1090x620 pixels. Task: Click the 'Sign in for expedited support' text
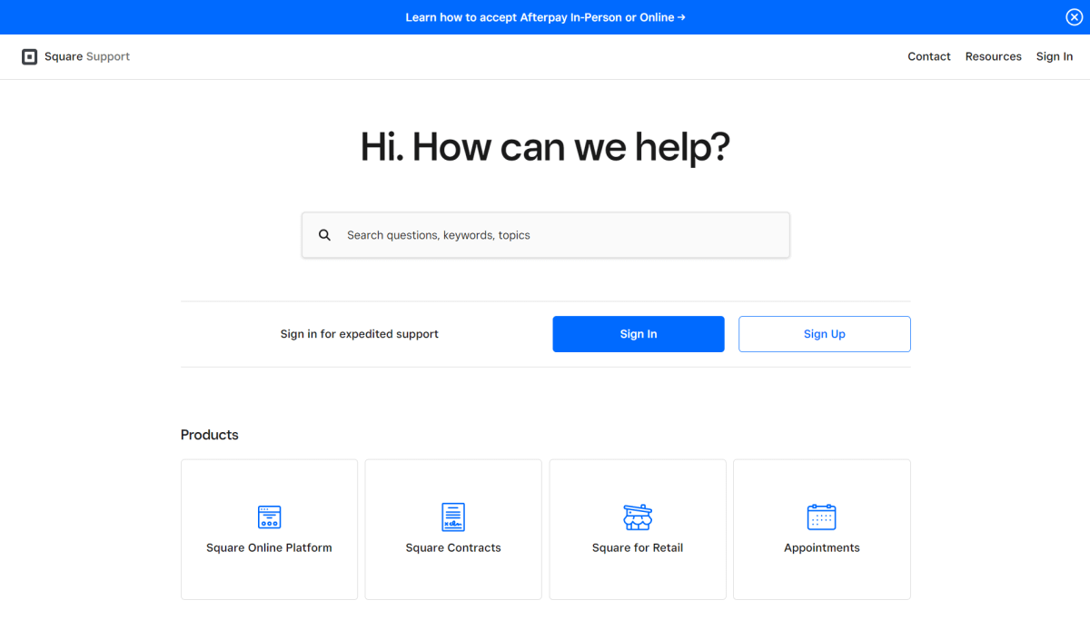pos(360,334)
